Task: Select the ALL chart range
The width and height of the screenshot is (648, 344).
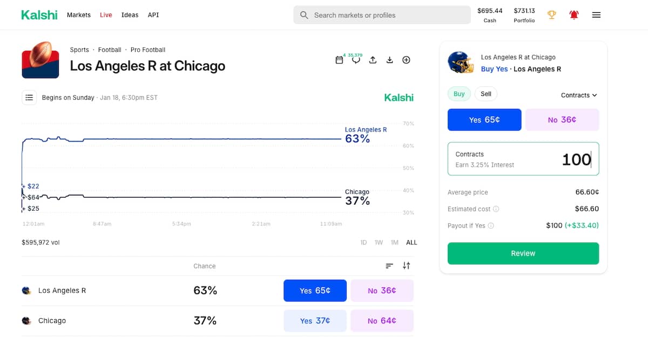Action: 411,243
